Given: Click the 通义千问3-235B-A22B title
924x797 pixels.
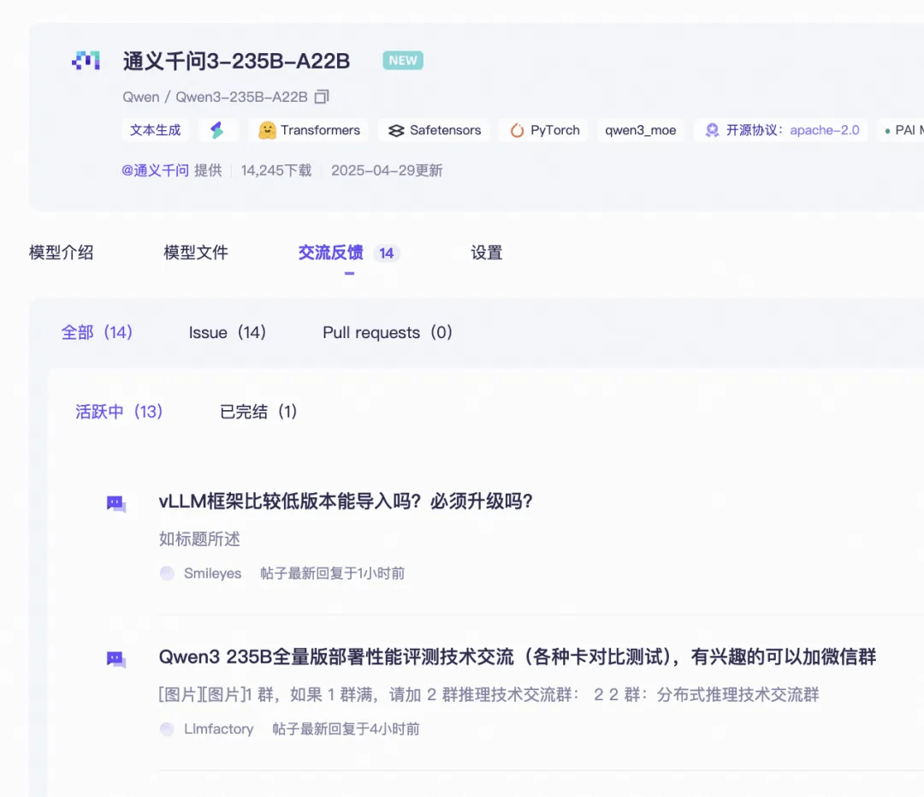Looking at the screenshot, I should tap(236, 61).
